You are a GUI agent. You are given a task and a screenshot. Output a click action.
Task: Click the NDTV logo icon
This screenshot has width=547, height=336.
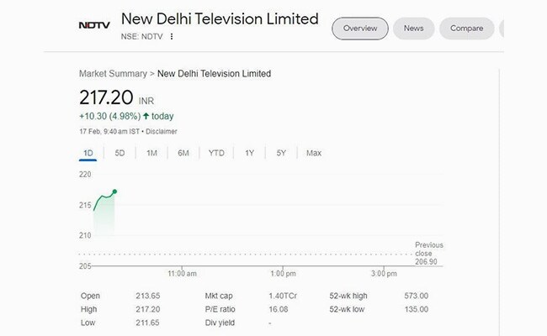point(94,25)
